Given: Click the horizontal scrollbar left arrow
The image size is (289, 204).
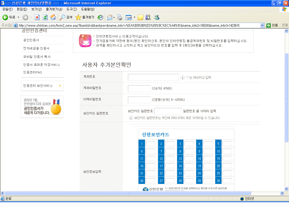Looking at the screenshot, I should 3,193.
